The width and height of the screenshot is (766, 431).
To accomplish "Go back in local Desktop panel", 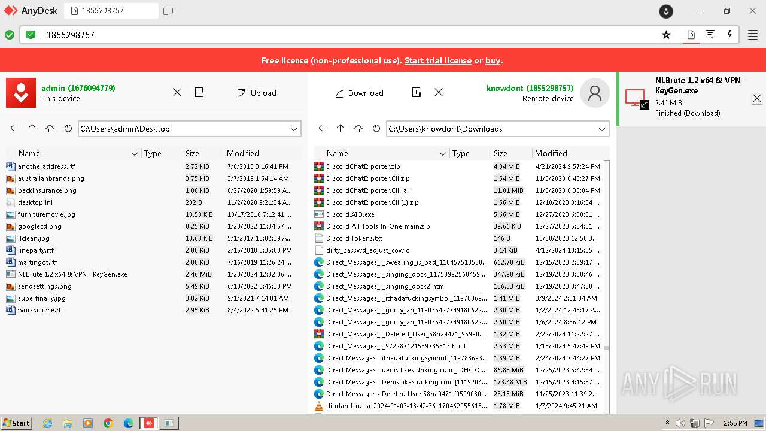I will click(x=14, y=128).
